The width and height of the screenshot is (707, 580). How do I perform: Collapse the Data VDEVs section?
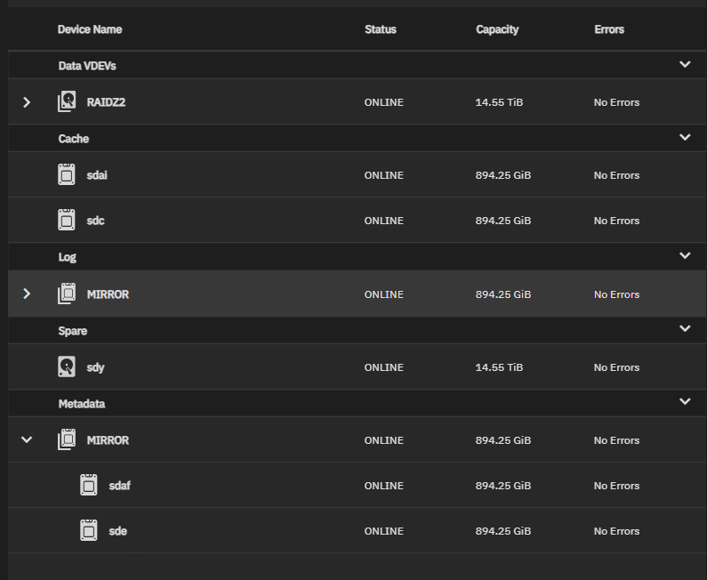(x=685, y=65)
